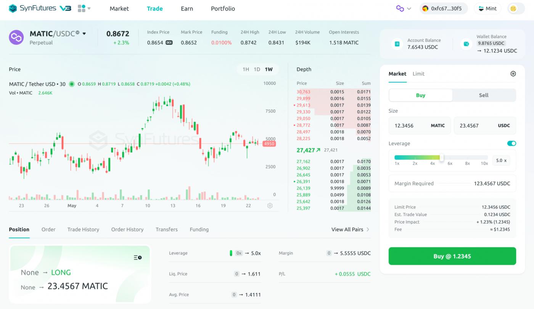Click the Buy @ 1.2345 button
This screenshot has width=534, height=309.
point(452,256)
